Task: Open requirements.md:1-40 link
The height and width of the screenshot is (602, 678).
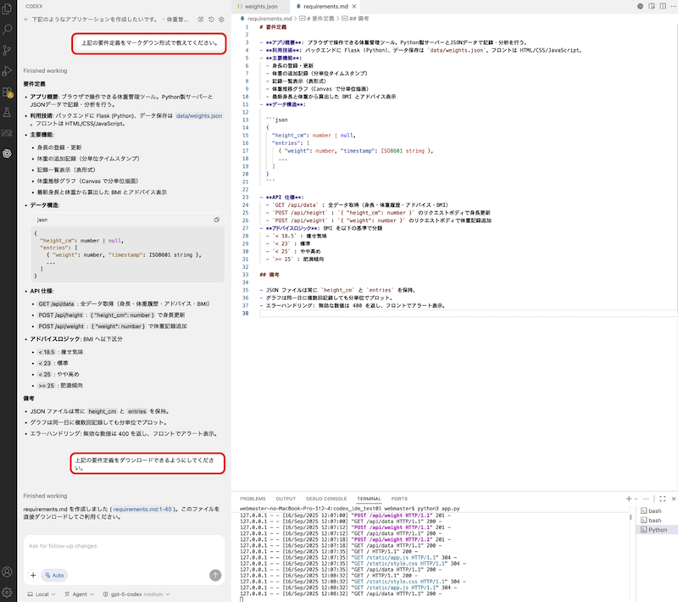Action: tap(142, 509)
